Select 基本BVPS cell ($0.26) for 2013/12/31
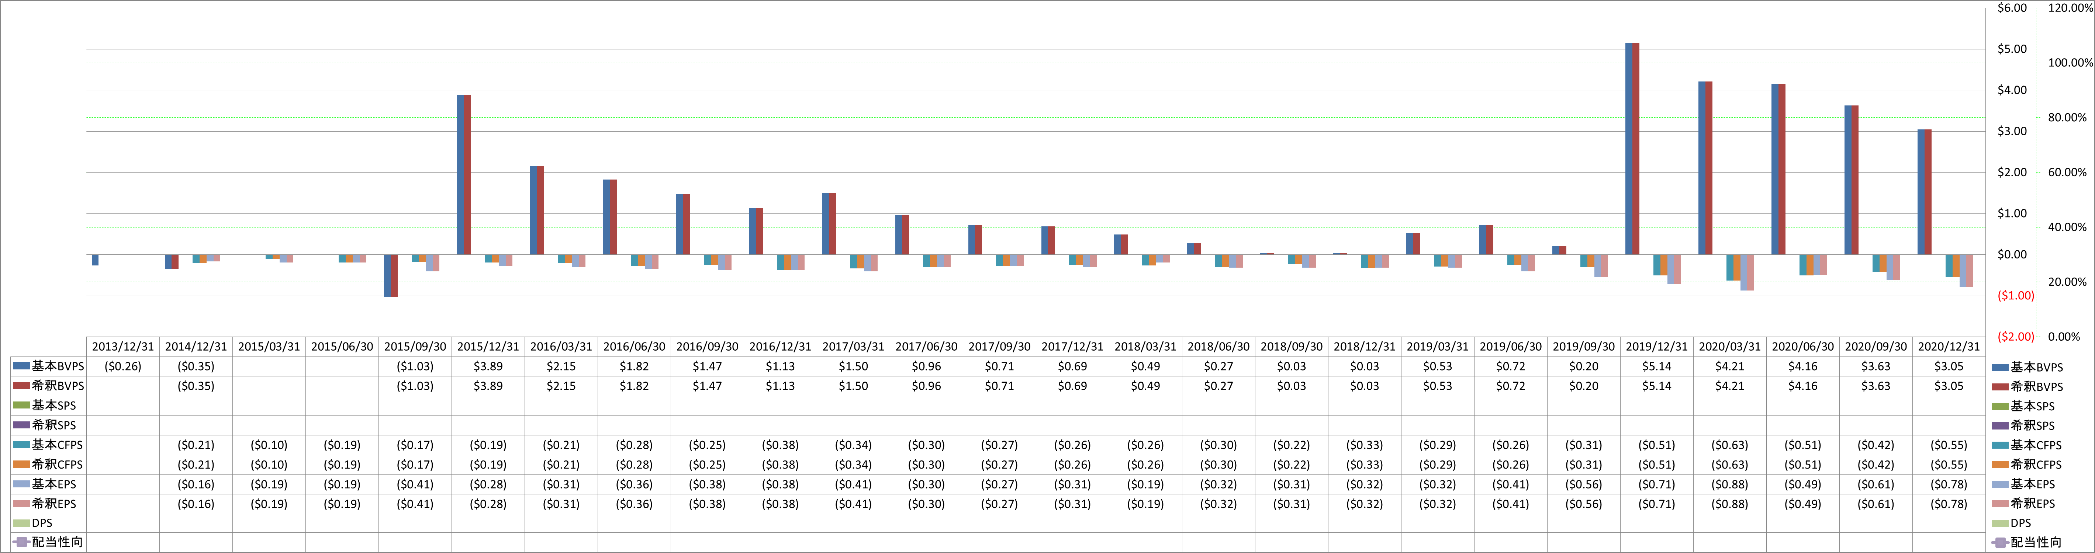 [x=123, y=367]
